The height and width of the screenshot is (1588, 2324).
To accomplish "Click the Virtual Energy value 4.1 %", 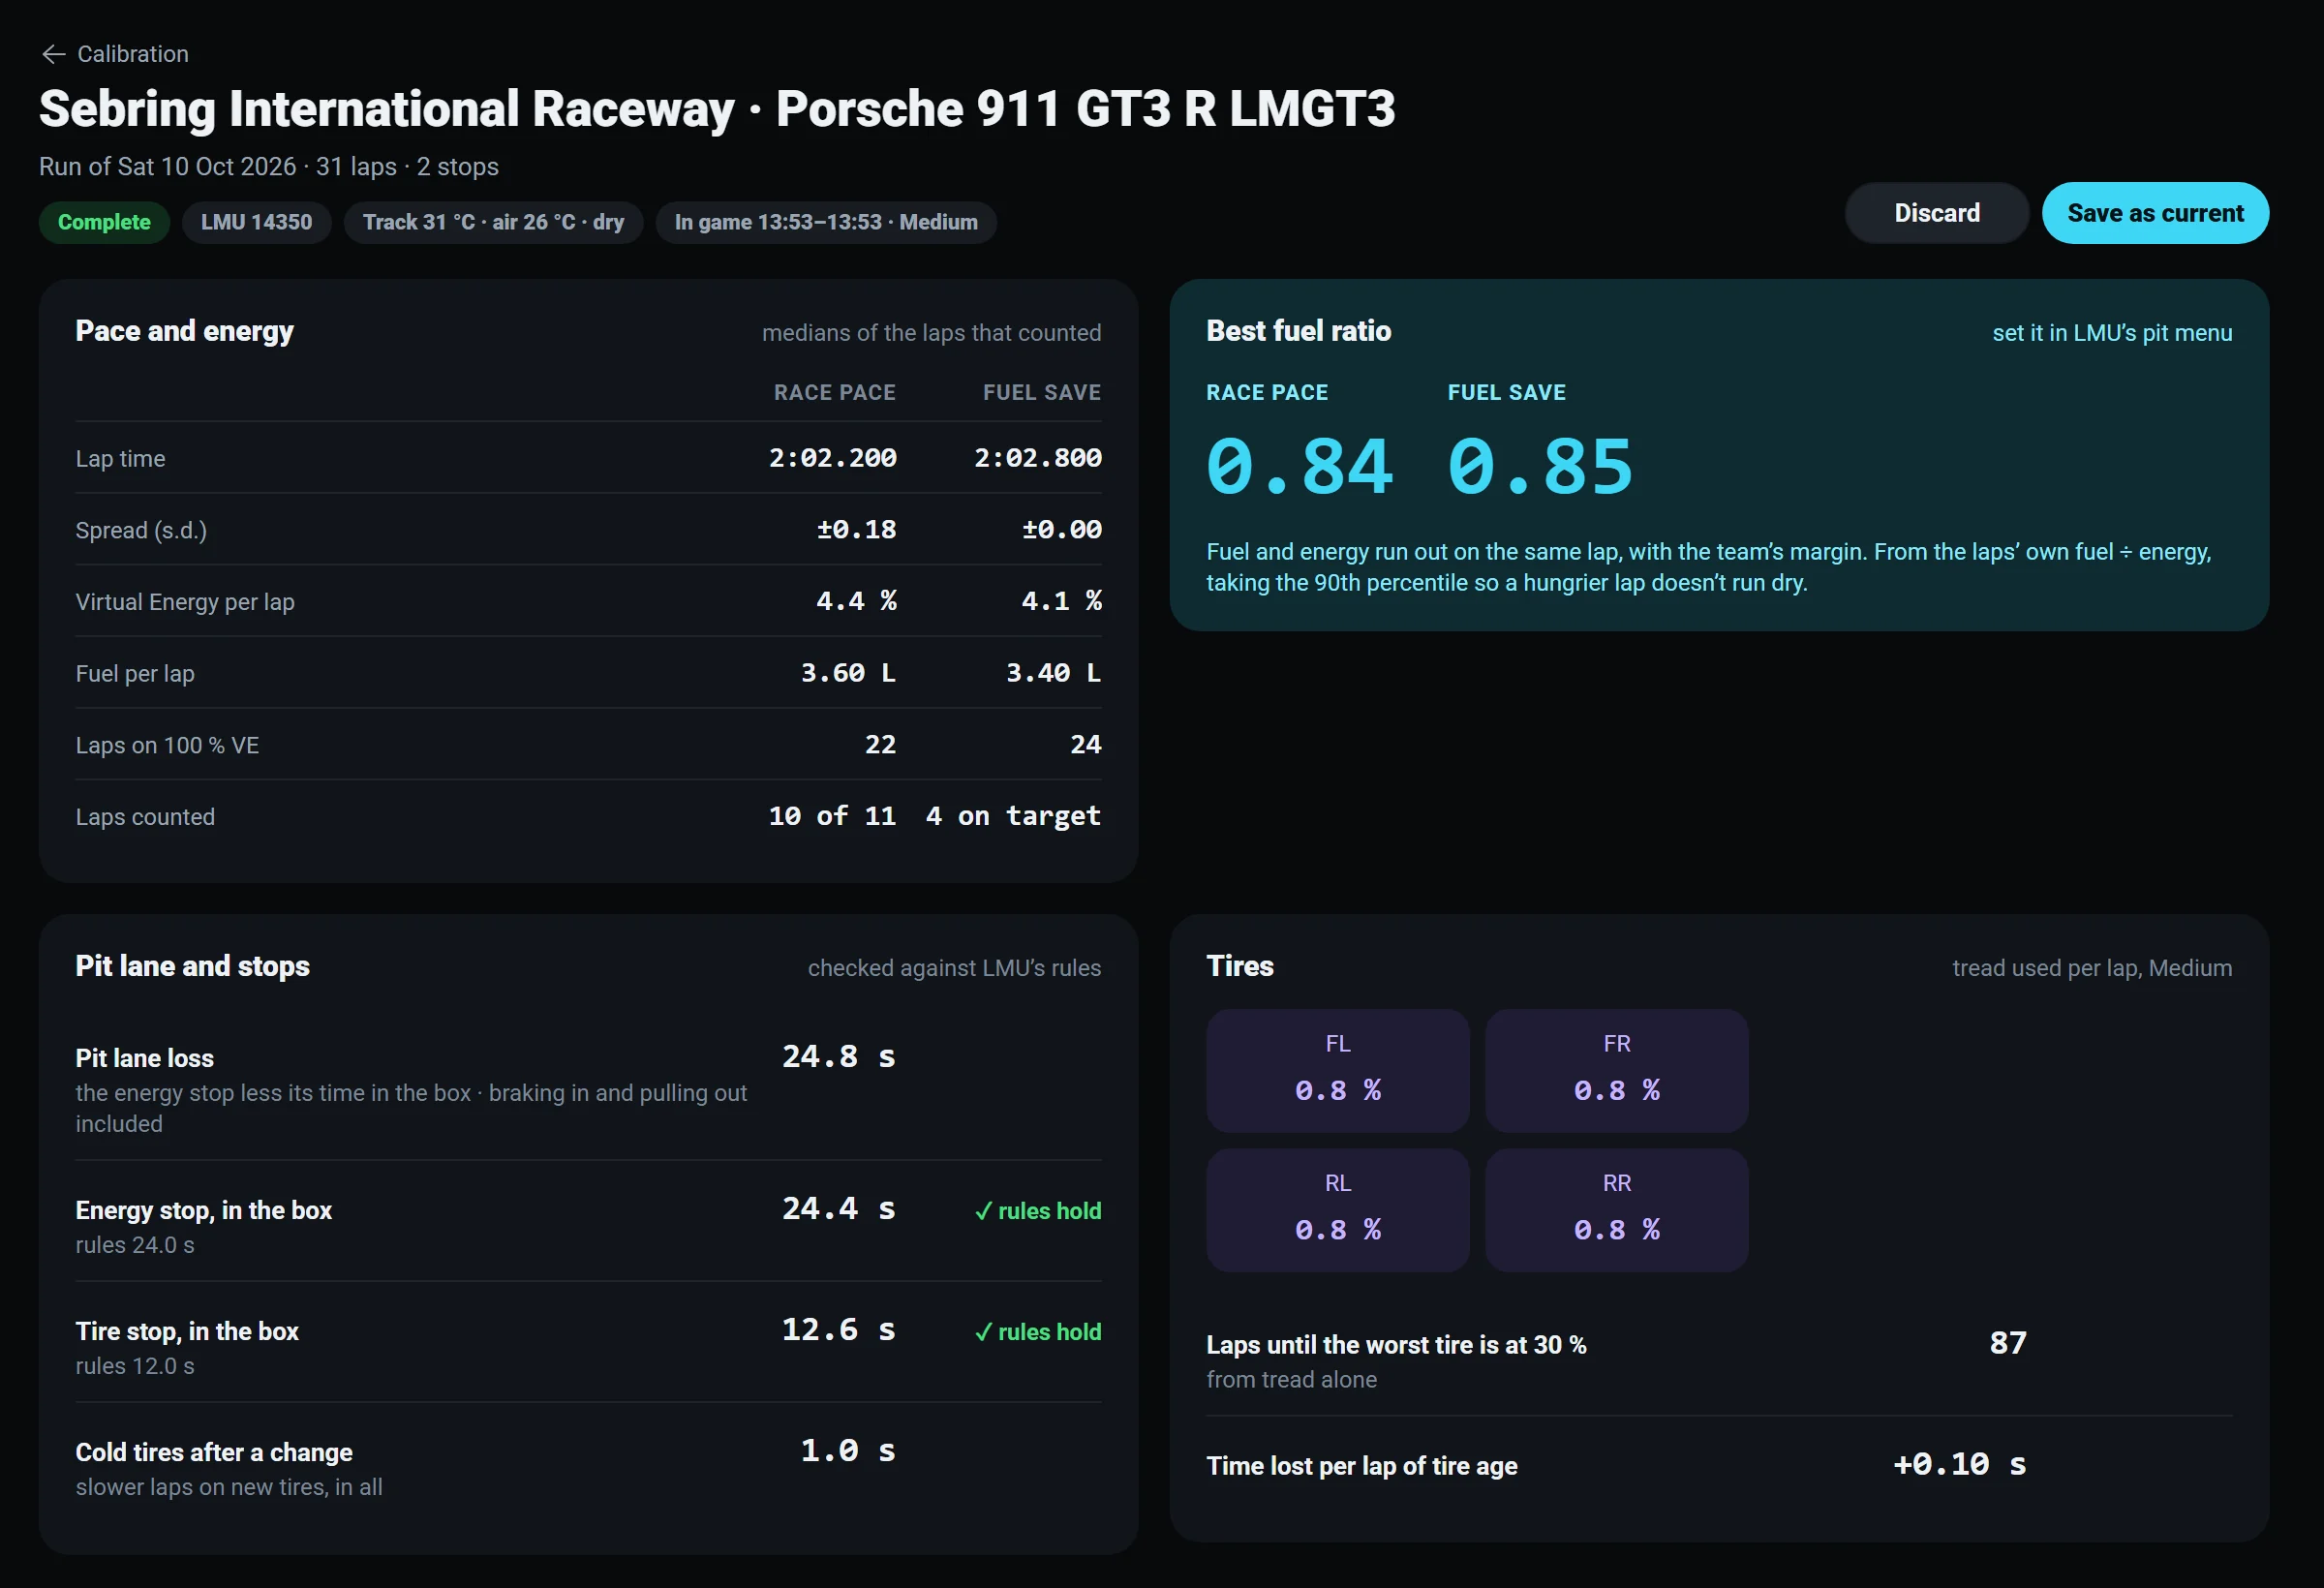I will click(x=1061, y=601).
